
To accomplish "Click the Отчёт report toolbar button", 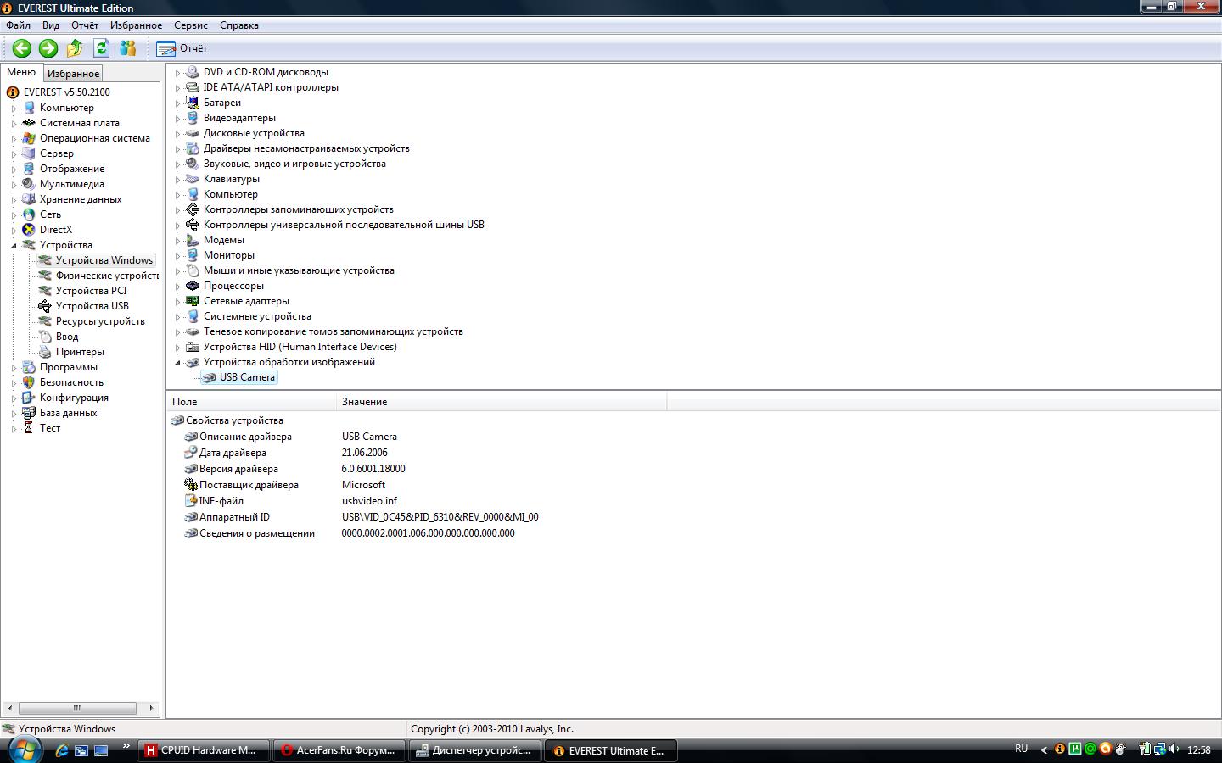I will [x=182, y=48].
